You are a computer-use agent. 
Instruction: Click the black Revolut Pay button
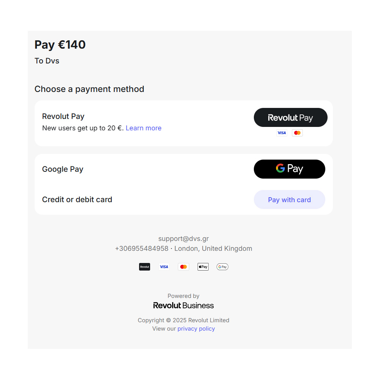(290, 117)
